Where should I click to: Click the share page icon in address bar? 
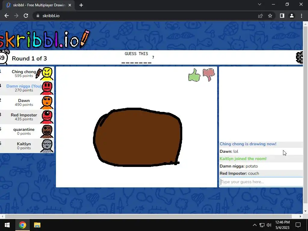click(260, 16)
